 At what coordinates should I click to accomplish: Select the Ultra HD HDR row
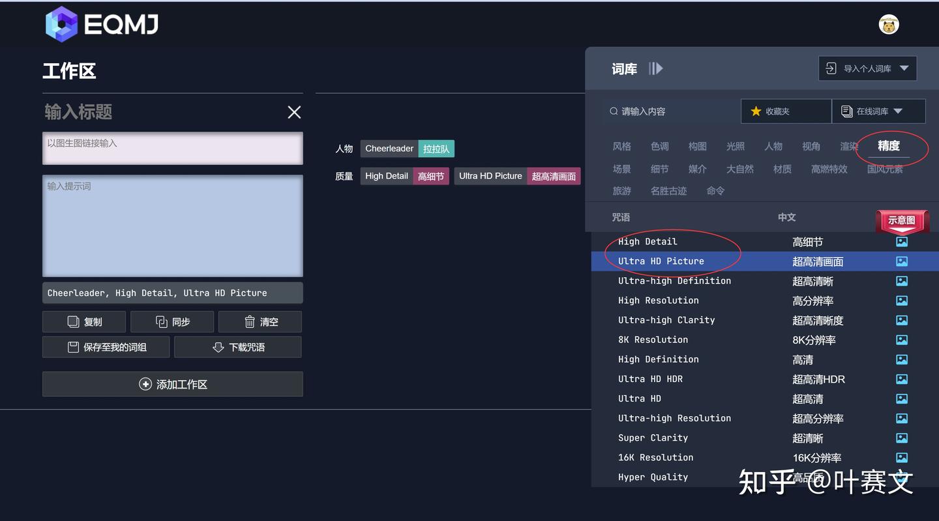(x=765, y=379)
